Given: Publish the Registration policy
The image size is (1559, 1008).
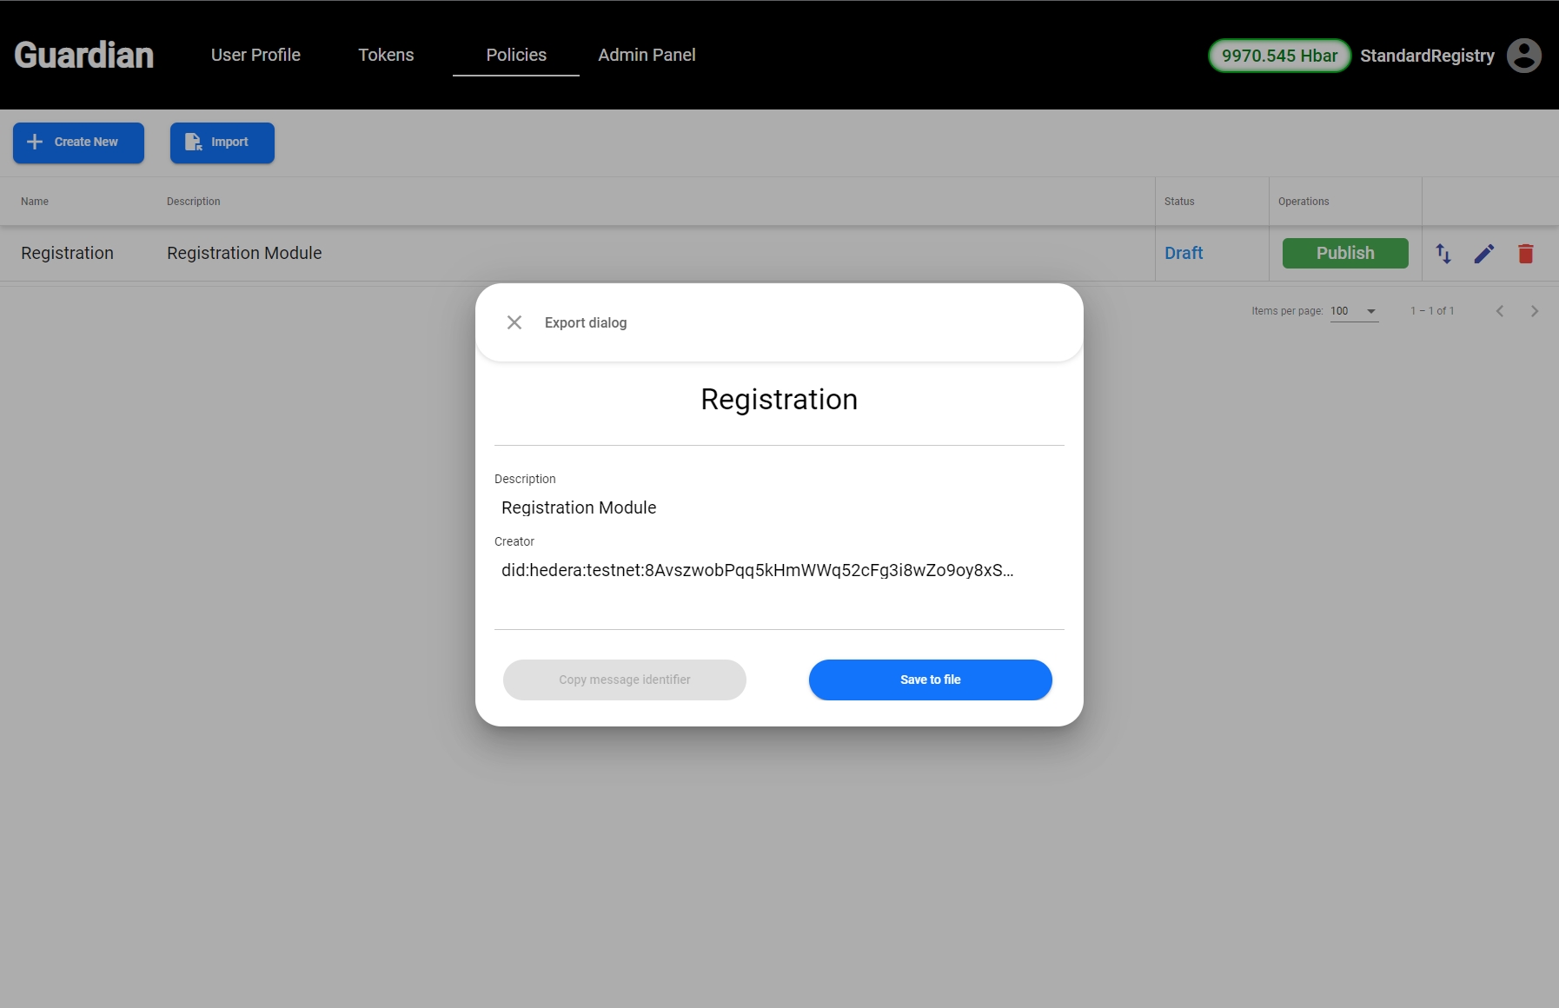Looking at the screenshot, I should point(1344,253).
